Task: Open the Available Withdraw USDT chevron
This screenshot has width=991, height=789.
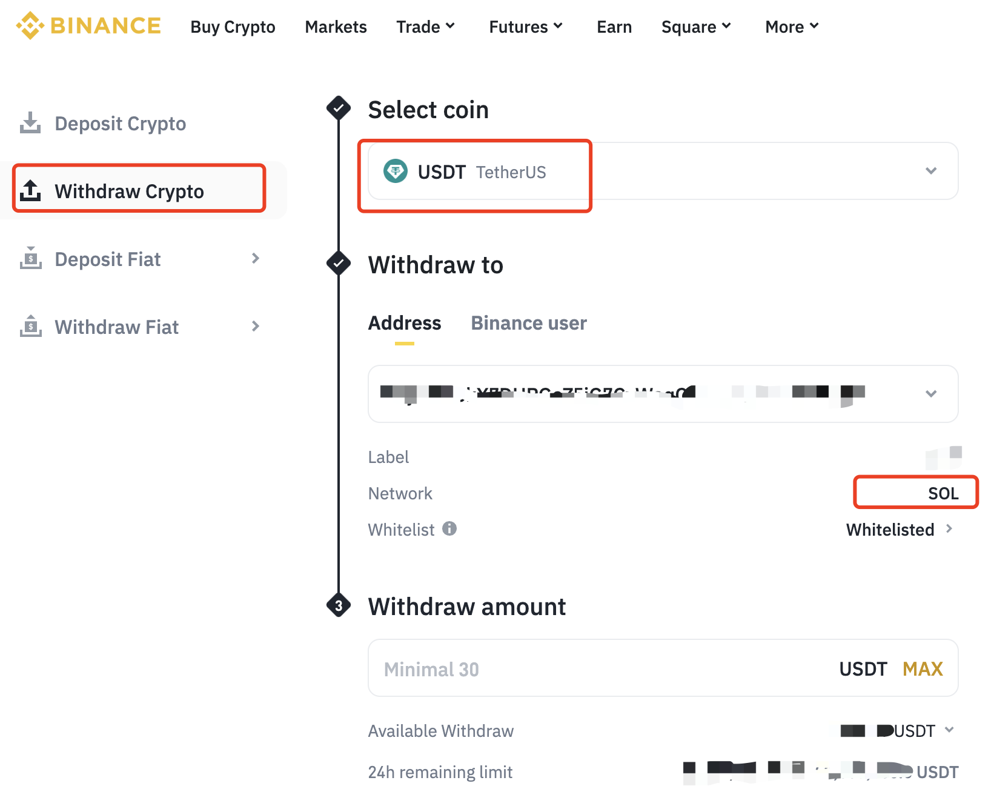Action: coord(949,730)
